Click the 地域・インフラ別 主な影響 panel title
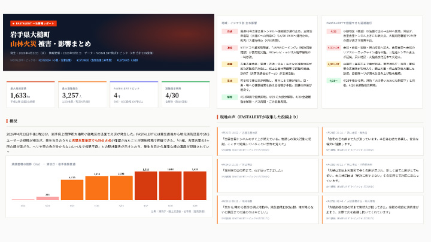431x242 pixels. pos(239,23)
